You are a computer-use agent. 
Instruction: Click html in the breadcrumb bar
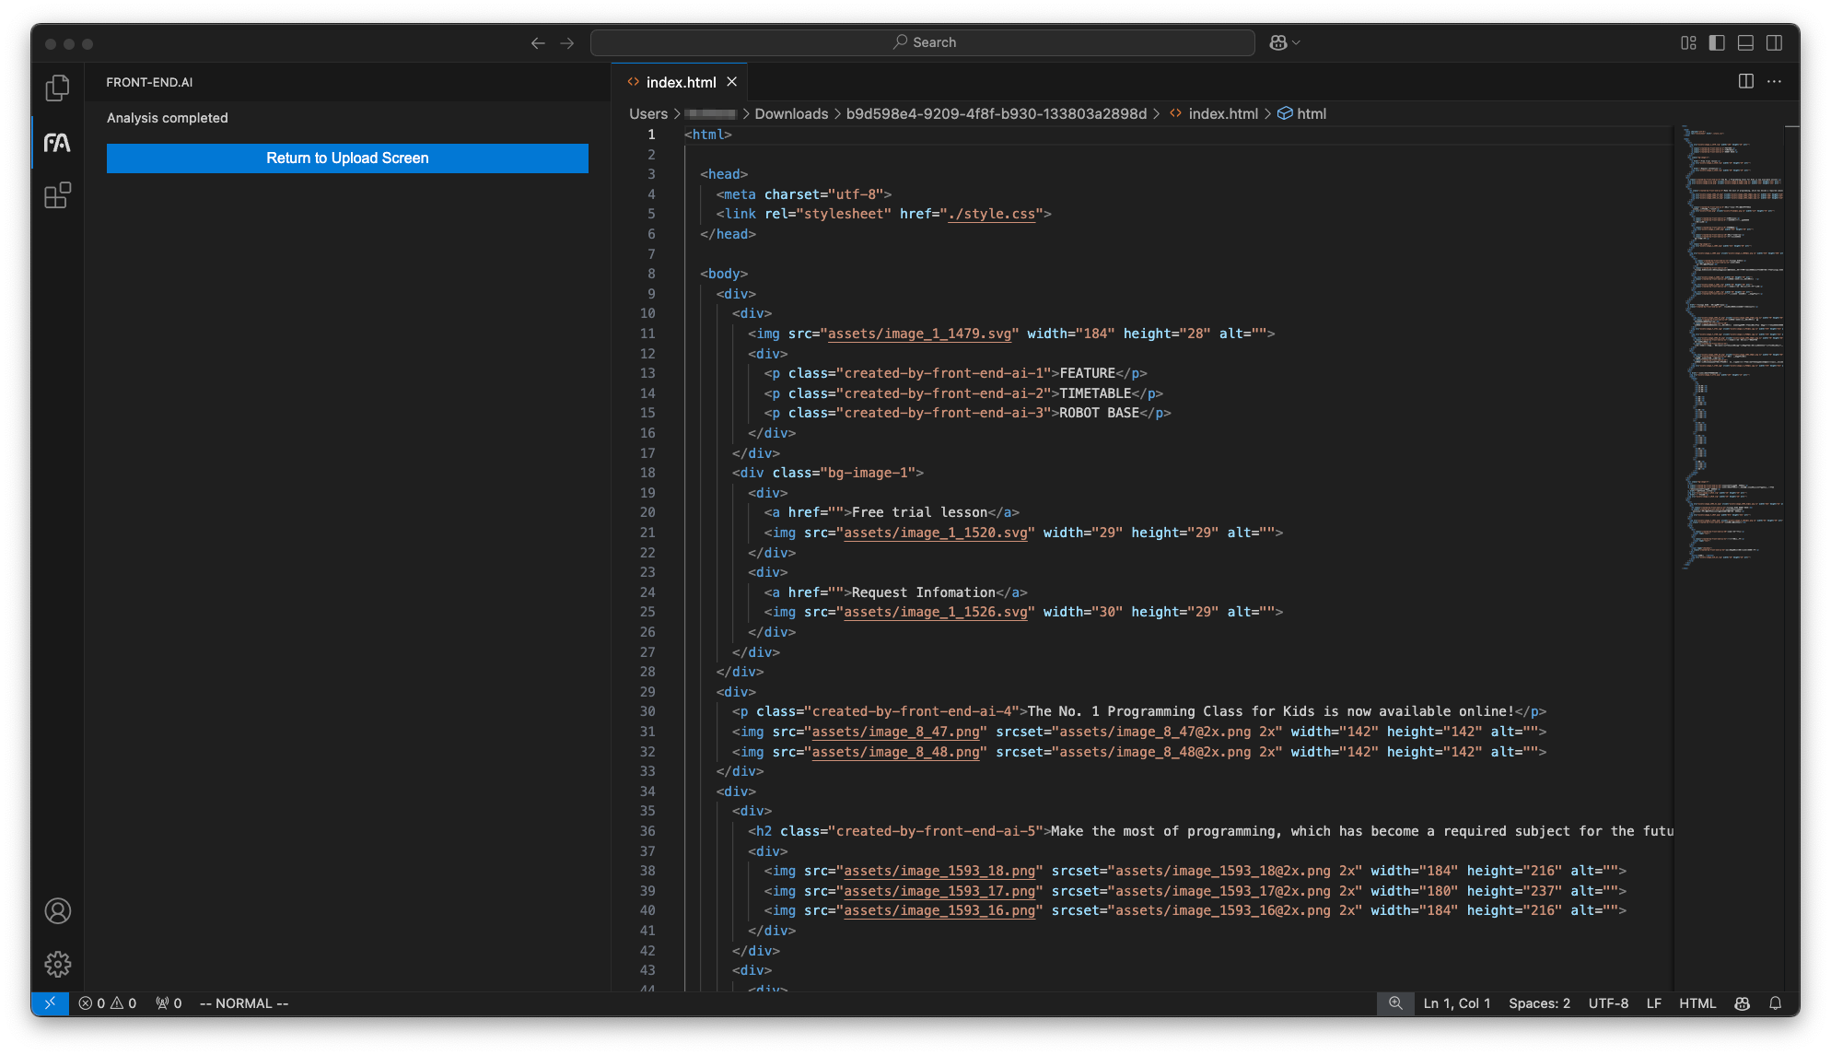point(1312,113)
